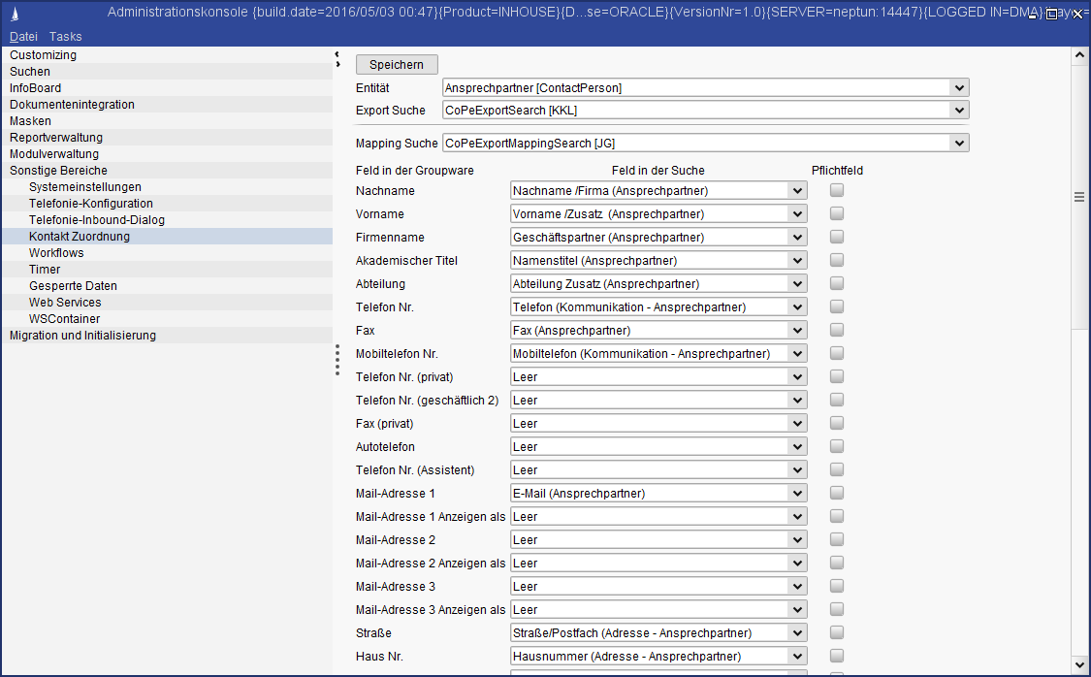Screen dimensions: 1091x677
Task: Select Workflows in the navigation tree
Action: 56,253
